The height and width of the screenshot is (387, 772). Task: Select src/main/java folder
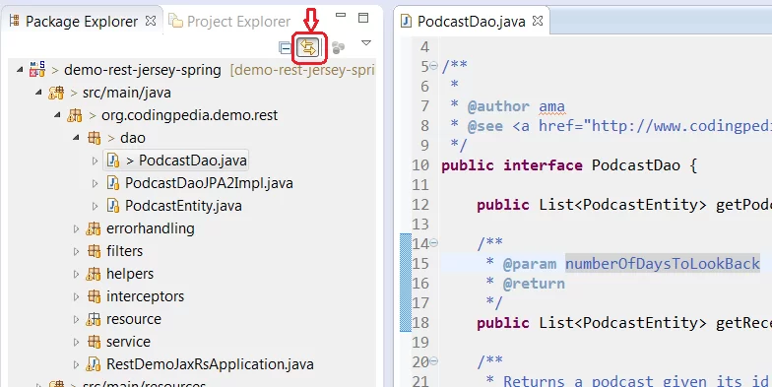point(126,93)
